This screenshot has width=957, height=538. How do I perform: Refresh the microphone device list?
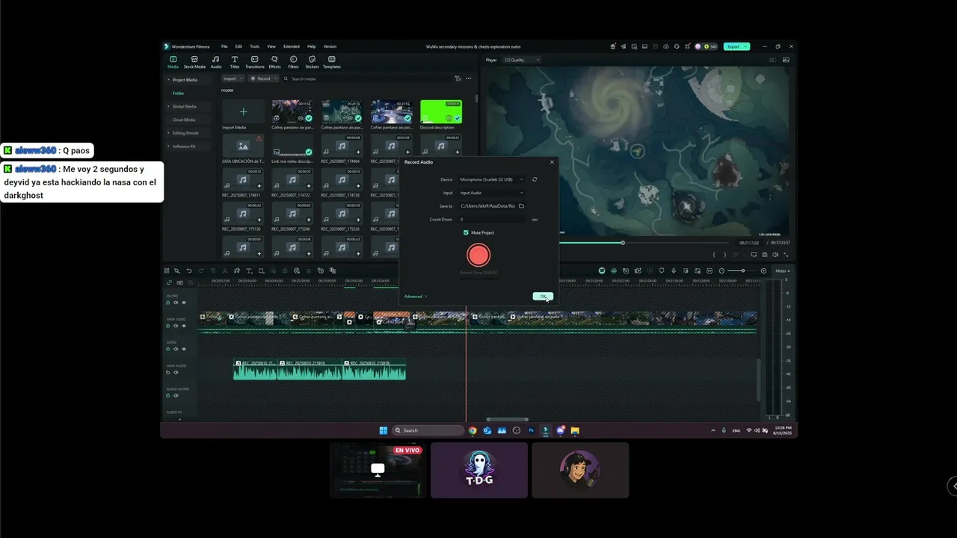[x=535, y=179]
